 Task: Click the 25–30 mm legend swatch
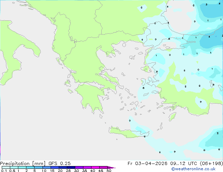(71, 167)
